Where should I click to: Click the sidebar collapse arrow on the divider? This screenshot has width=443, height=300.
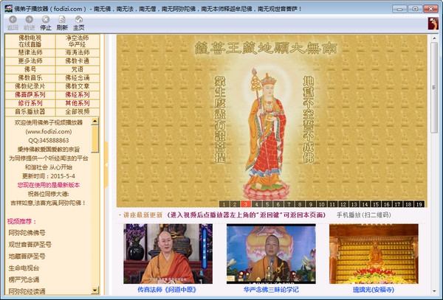click(x=107, y=163)
